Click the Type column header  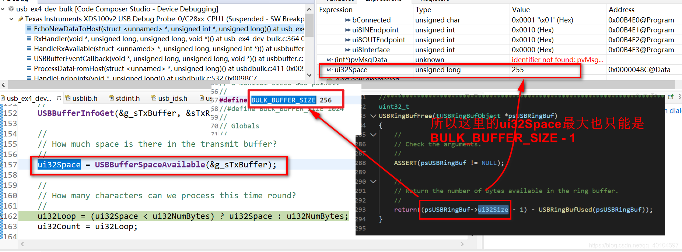423,10
